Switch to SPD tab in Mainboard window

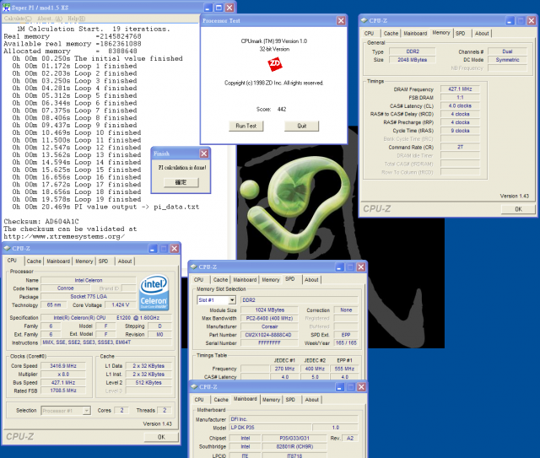(x=290, y=400)
